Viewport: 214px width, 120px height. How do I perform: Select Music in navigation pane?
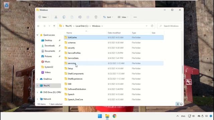tap(47, 62)
